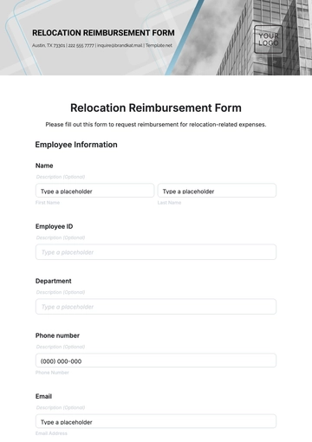Click the 'RELOCATION REIMBURSEMENT FORM' banner heading

(103, 33)
